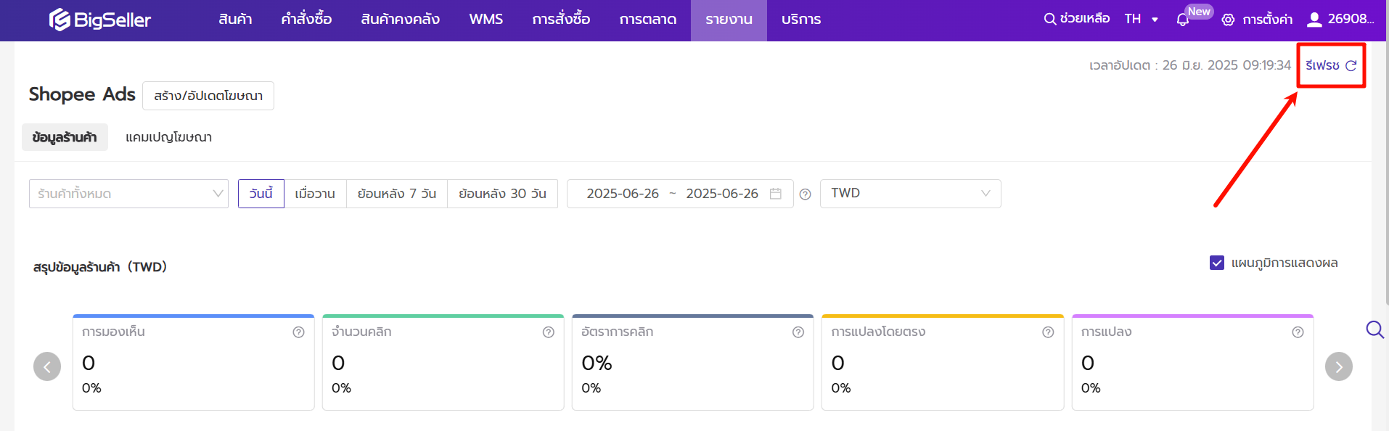
Task: Click the end date 2025-06-26 field
Action: coord(722,194)
